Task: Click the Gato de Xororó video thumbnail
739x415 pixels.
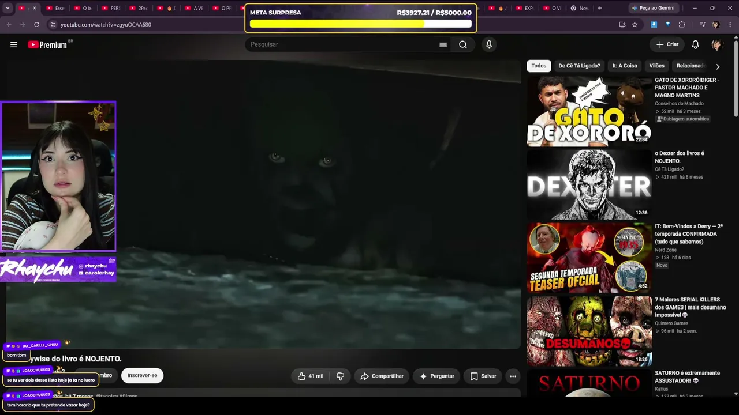Action: (589, 111)
